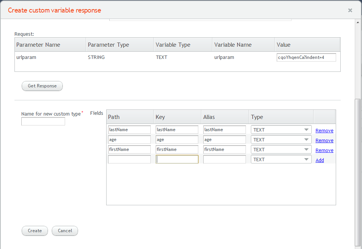Screen dimensions: 362x249
Task: Close the custom variable response dialog
Action: click(x=350, y=10)
